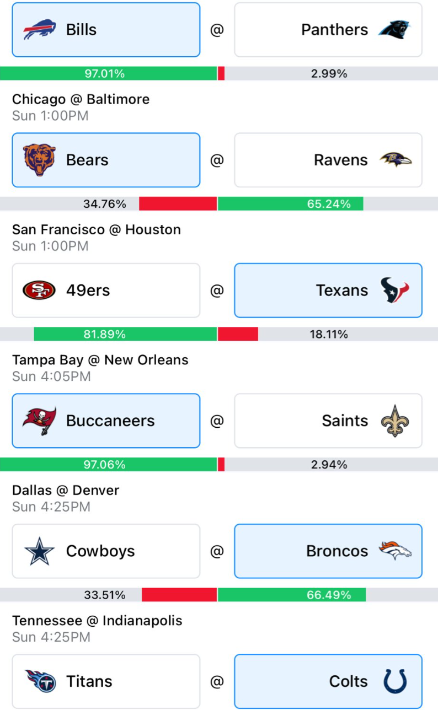Click the 81.89% 49ers pick percentage bar
This screenshot has width=438, height=710.
pyautogui.click(x=126, y=334)
